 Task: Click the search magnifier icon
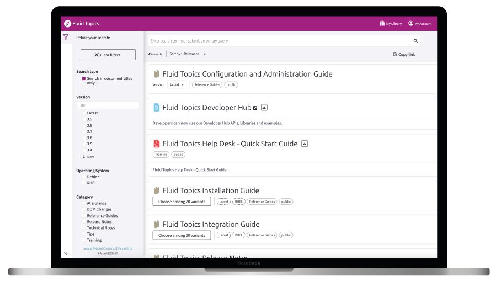(415, 41)
